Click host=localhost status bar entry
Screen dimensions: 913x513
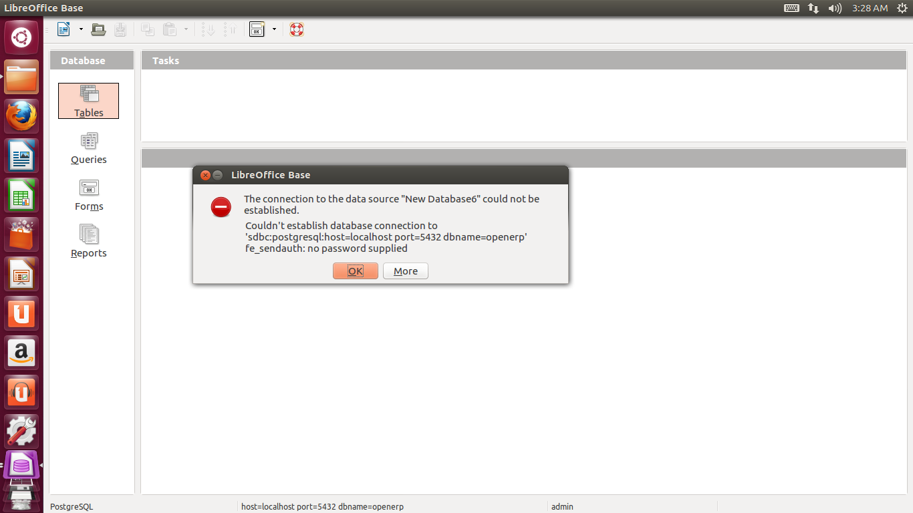coord(322,506)
